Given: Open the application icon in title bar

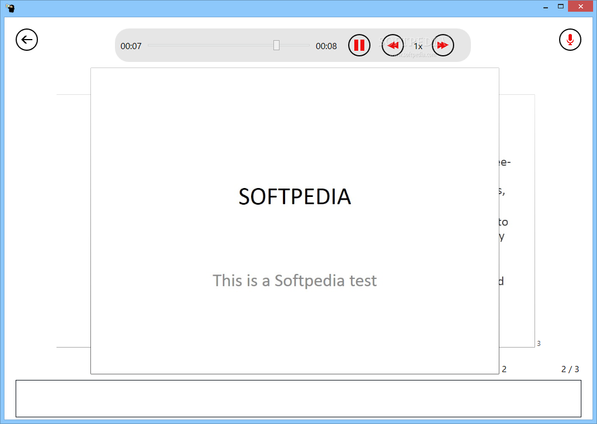Looking at the screenshot, I should pyautogui.click(x=10, y=8).
